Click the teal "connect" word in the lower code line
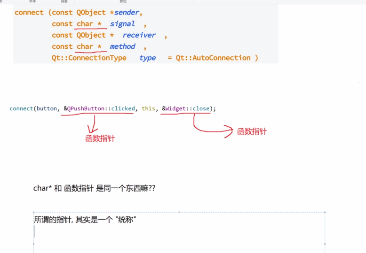Screen dimensions: 366x253 (x=21, y=108)
